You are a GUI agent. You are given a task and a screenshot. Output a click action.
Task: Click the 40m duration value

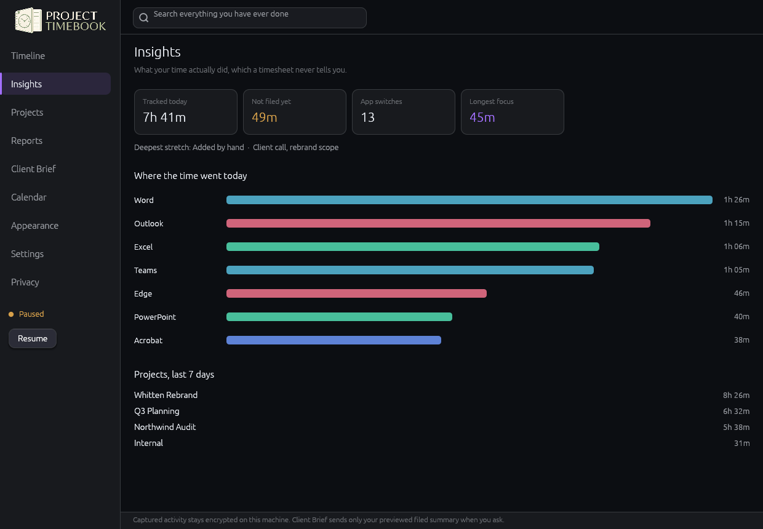(741, 316)
